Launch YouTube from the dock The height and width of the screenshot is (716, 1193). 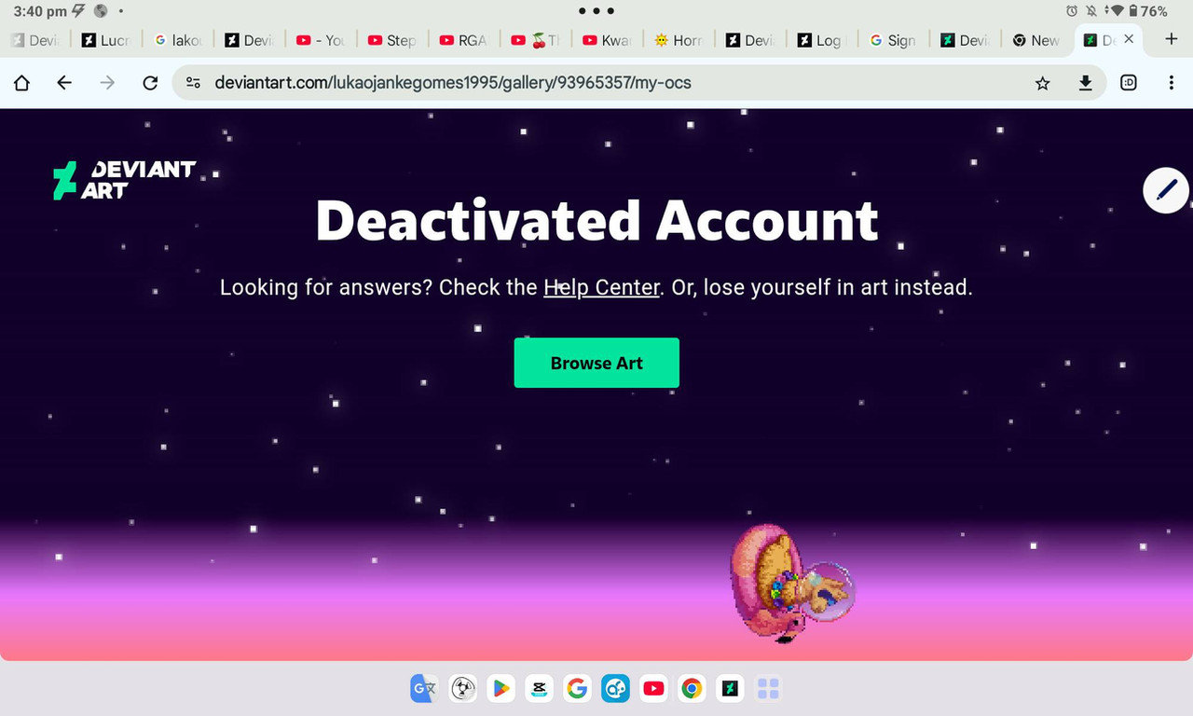653,689
